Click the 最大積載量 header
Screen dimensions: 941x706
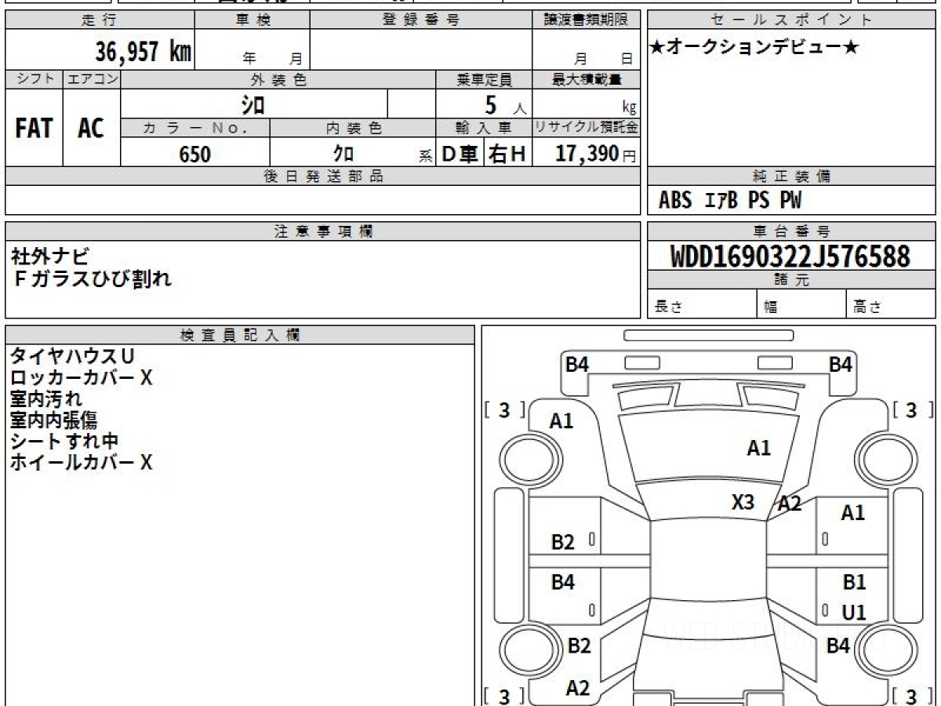pyautogui.click(x=587, y=79)
